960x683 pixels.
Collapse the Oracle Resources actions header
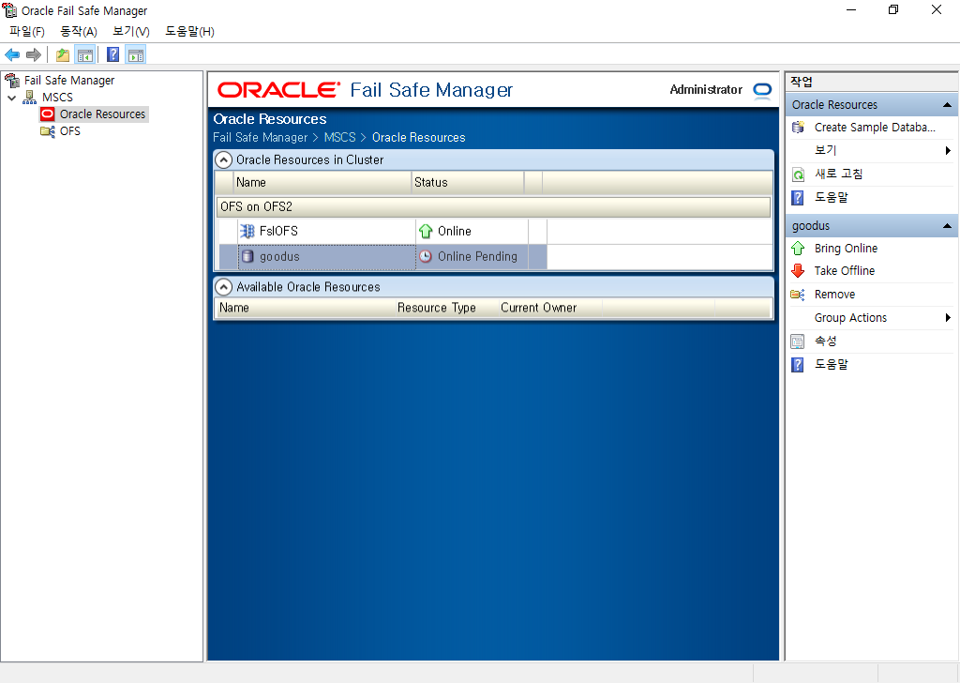click(x=947, y=105)
